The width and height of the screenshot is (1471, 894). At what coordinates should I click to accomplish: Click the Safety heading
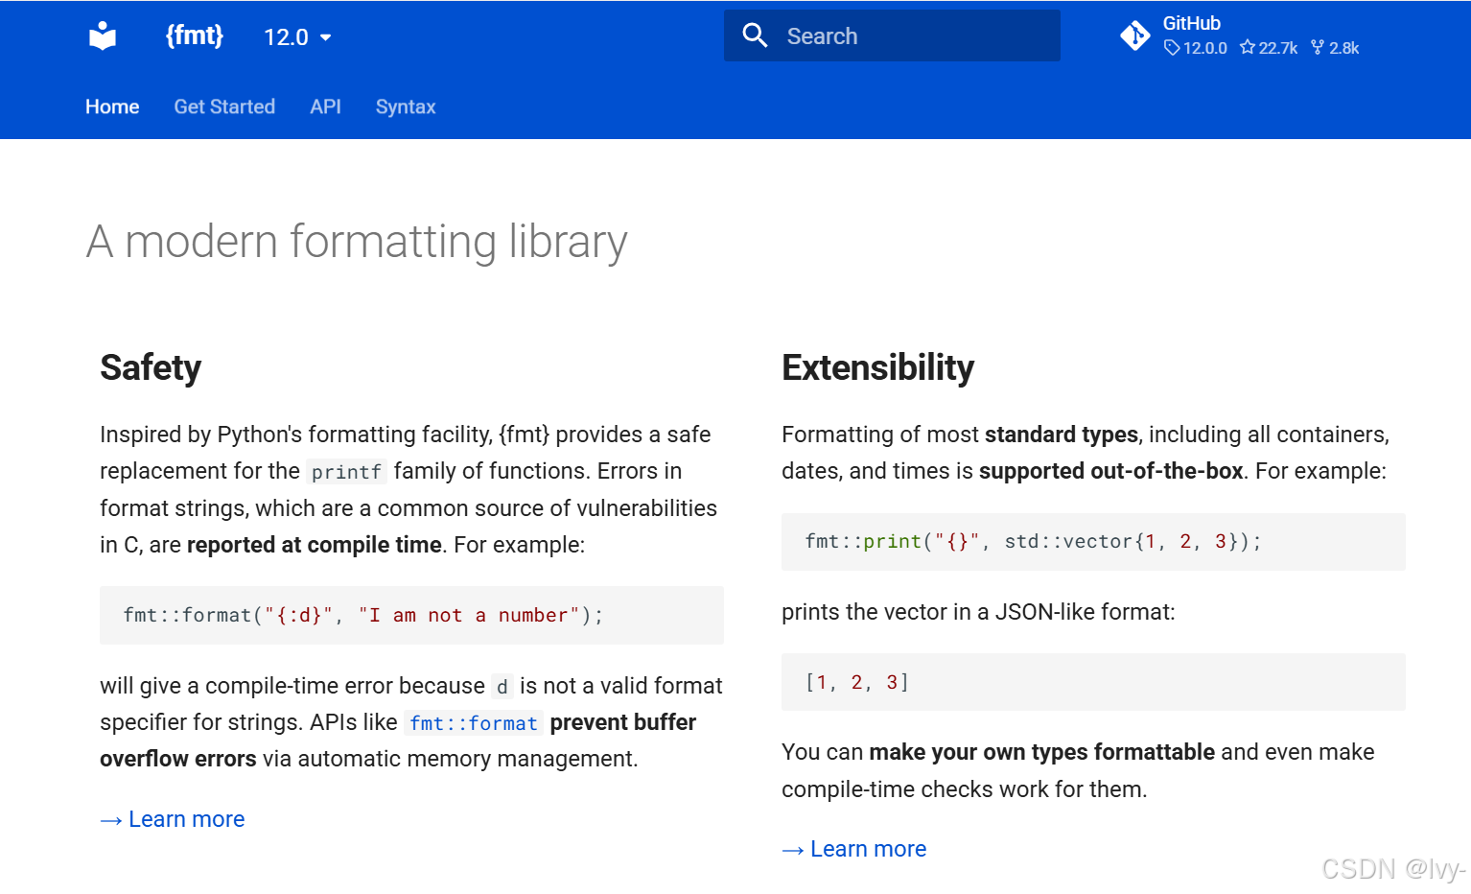[151, 367]
